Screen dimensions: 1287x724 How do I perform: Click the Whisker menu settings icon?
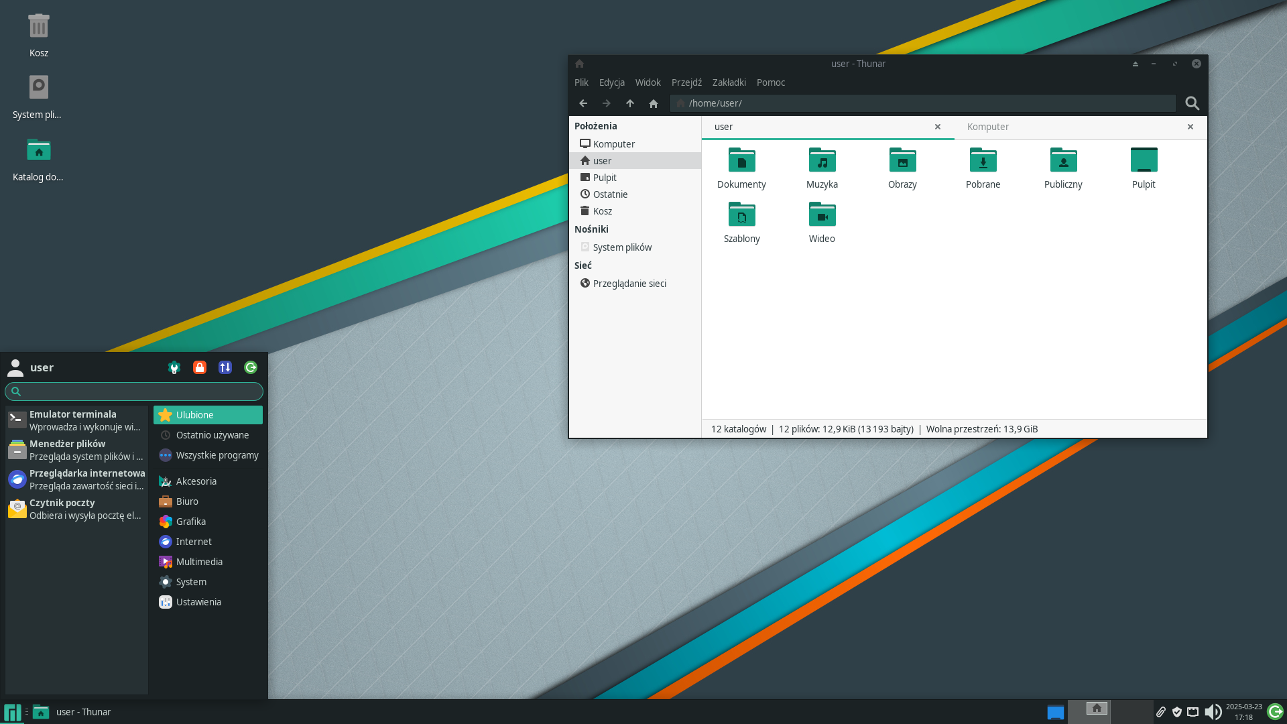click(x=174, y=367)
